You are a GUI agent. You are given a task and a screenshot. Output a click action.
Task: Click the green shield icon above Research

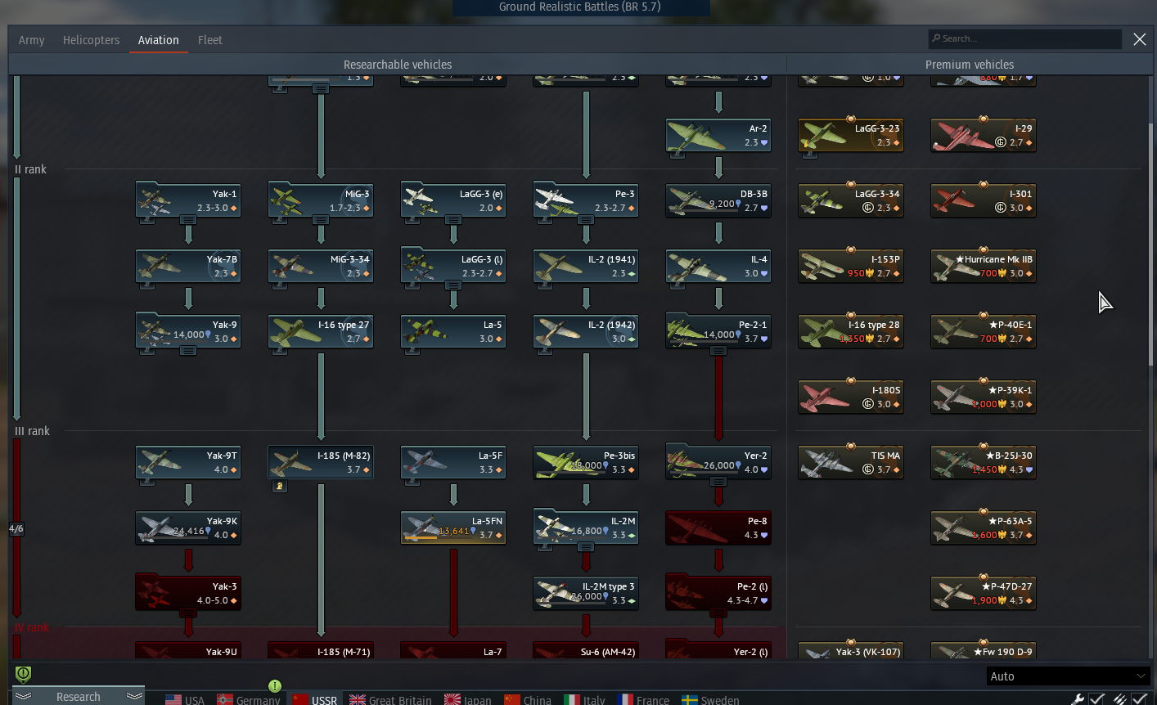coord(24,675)
